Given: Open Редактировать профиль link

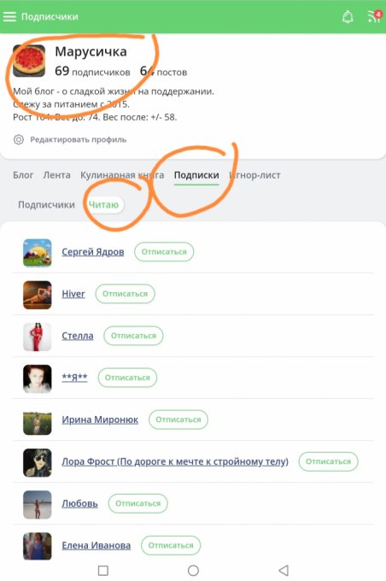Looking at the screenshot, I should click(x=79, y=139).
